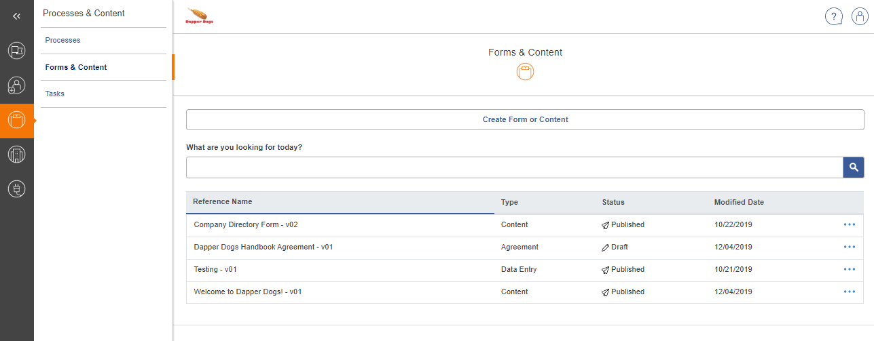
Task: Click the search magnifier button
Action: tap(854, 167)
